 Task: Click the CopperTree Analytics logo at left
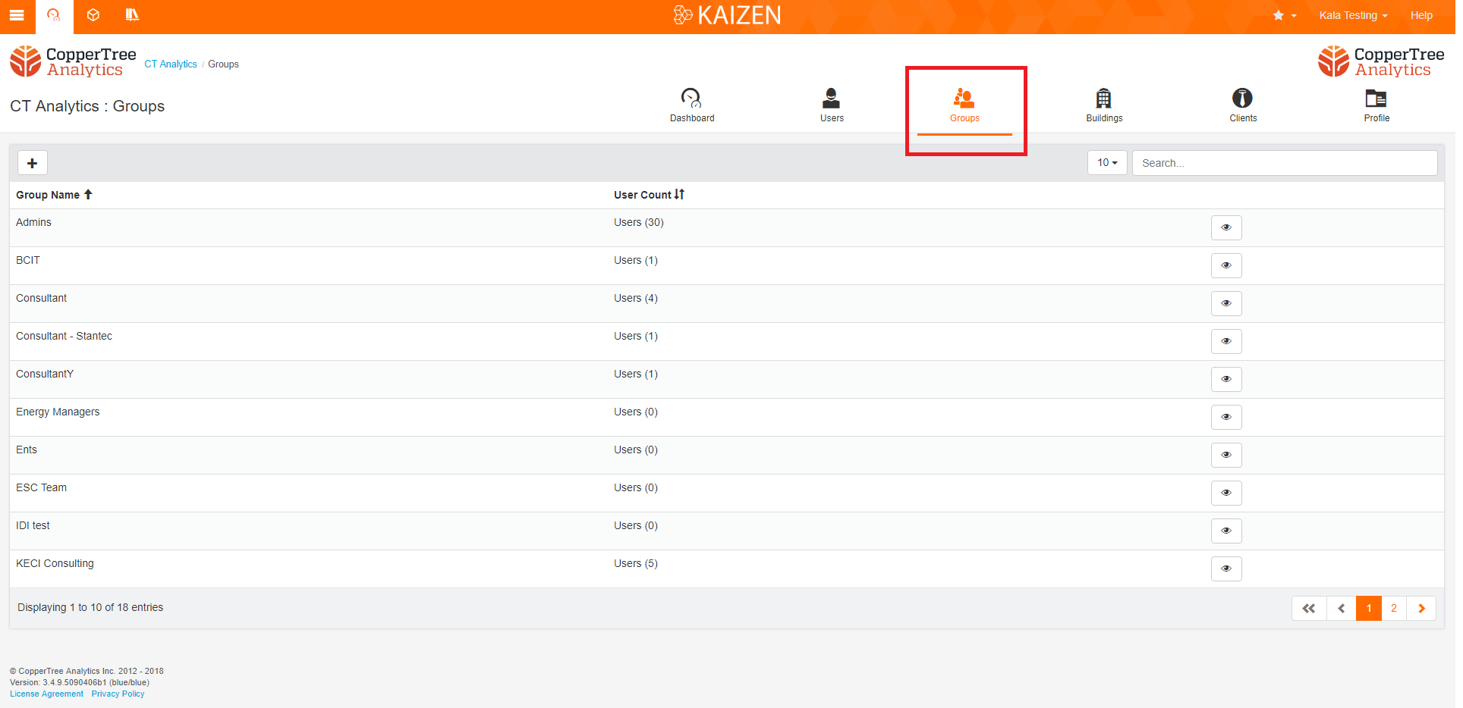point(73,61)
